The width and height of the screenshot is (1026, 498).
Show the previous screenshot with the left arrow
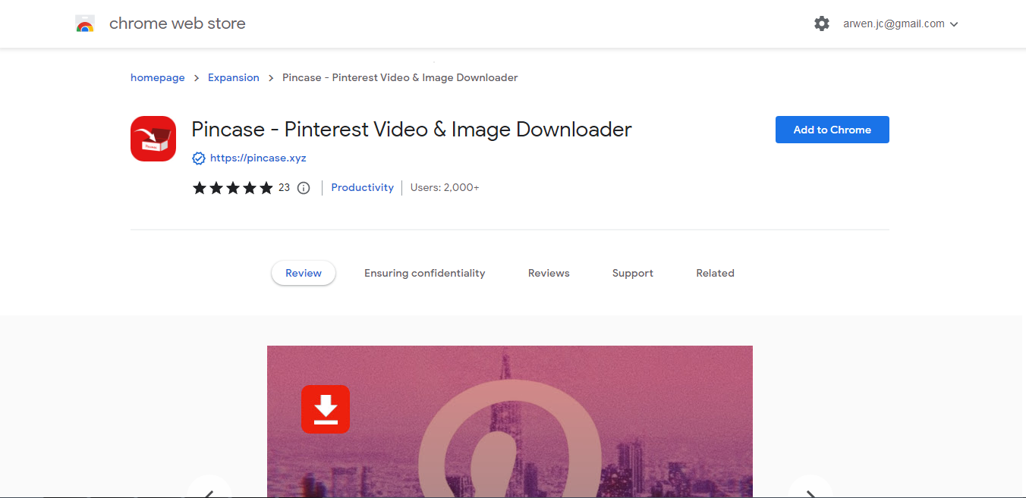click(x=209, y=489)
